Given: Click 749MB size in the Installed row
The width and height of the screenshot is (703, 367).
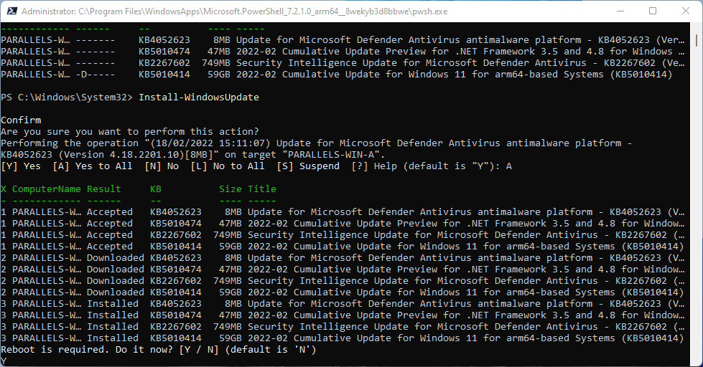Looking at the screenshot, I should pyautogui.click(x=228, y=326).
